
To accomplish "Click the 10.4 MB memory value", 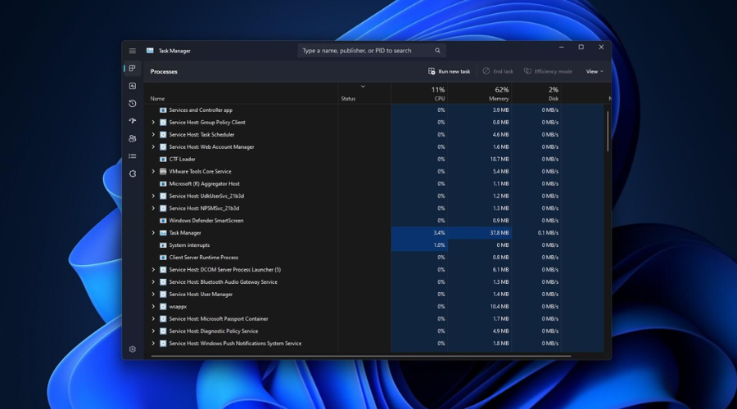I will pos(500,307).
